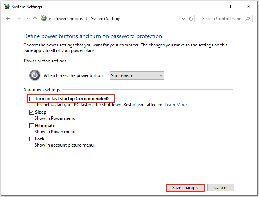Viewport: 259px width, 197px height.
Task: Click the Search Control Panel field
Action: [x=221, y=19]
